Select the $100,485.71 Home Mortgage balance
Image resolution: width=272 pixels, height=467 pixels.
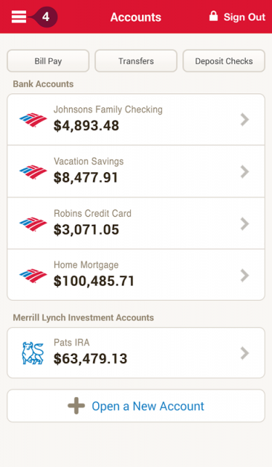pos(94,281)
